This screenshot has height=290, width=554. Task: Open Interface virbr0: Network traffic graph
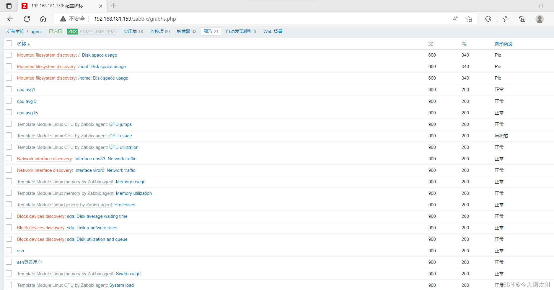coord(105,170)
